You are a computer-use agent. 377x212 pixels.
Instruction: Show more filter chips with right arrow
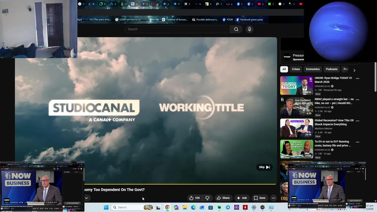click(x=354, y=70)
